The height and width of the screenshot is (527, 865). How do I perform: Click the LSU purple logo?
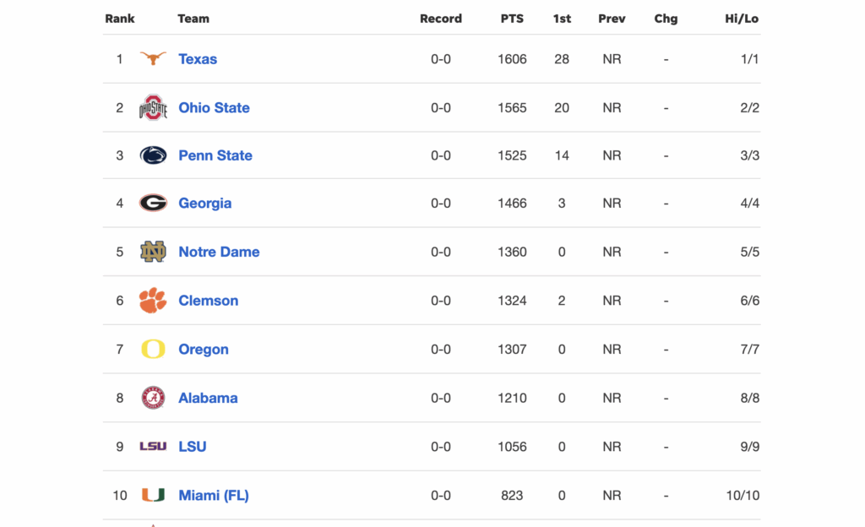pyautogui.click(x=153, y=447)
